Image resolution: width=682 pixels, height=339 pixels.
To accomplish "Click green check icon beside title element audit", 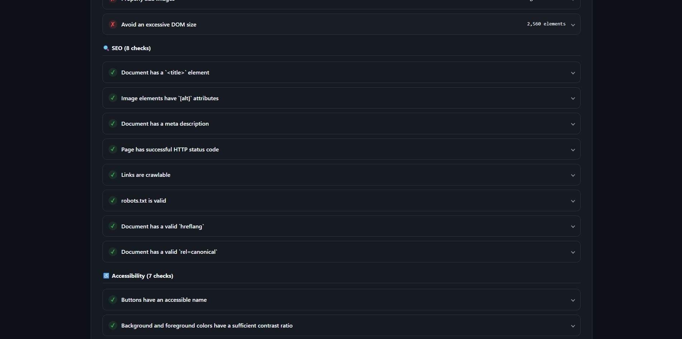I will point(113,72).
